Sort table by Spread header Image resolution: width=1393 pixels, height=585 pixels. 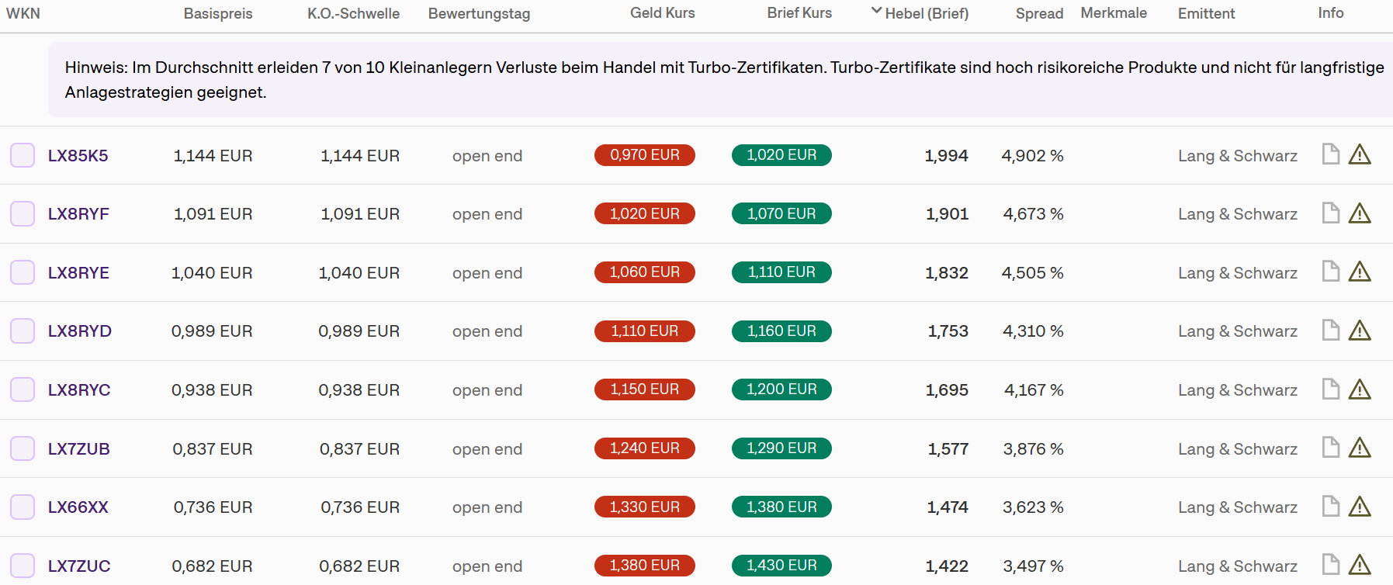(x=1039, y=13)
